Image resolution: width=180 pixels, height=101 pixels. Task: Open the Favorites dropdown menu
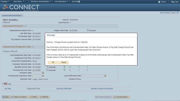pyautogui.click(x=5, y=2)
